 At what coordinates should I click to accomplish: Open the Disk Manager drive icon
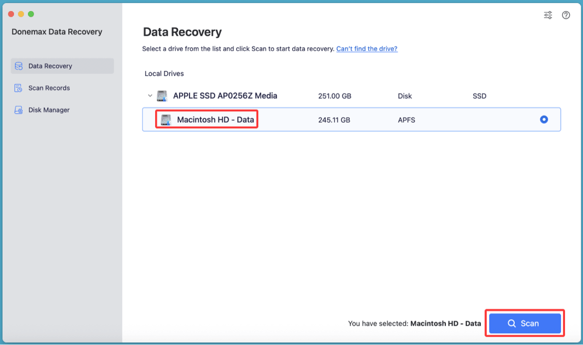18,110
